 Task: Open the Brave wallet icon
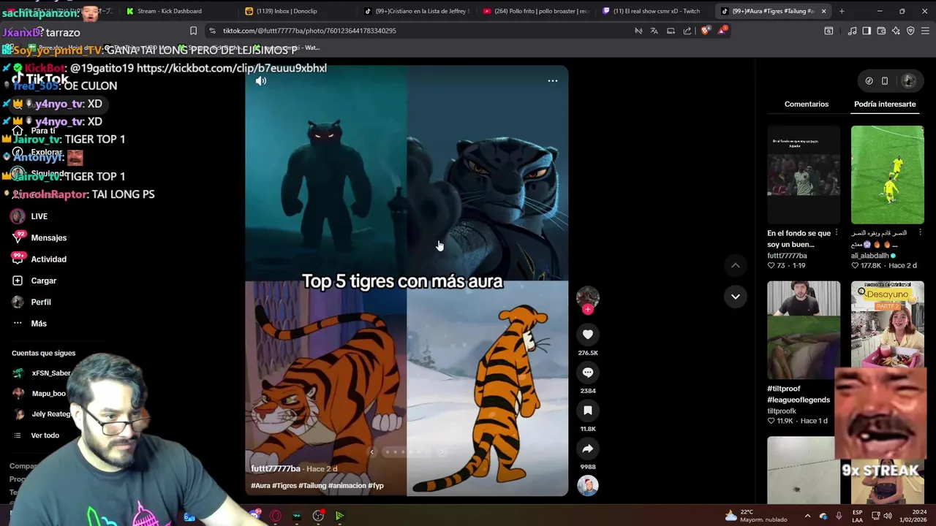[x=881, y=31]
